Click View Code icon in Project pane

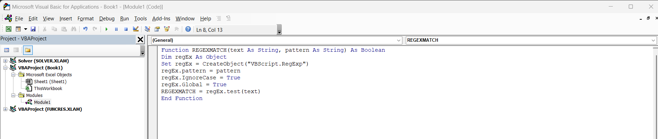pos(7,50)
